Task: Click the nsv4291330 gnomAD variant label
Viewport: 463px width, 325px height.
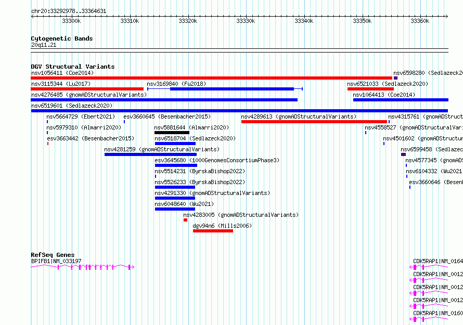Action: (x=212, y=193)
